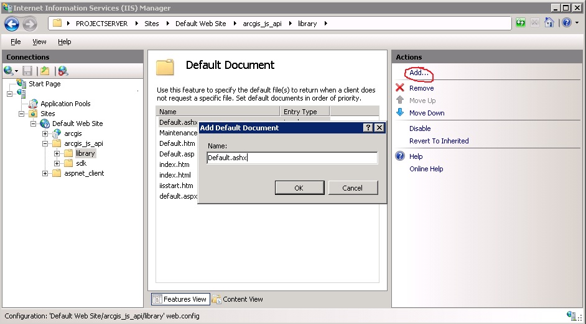Open the File menu
This screenshot has width=586, height=324.
click(x=16, y=42)
